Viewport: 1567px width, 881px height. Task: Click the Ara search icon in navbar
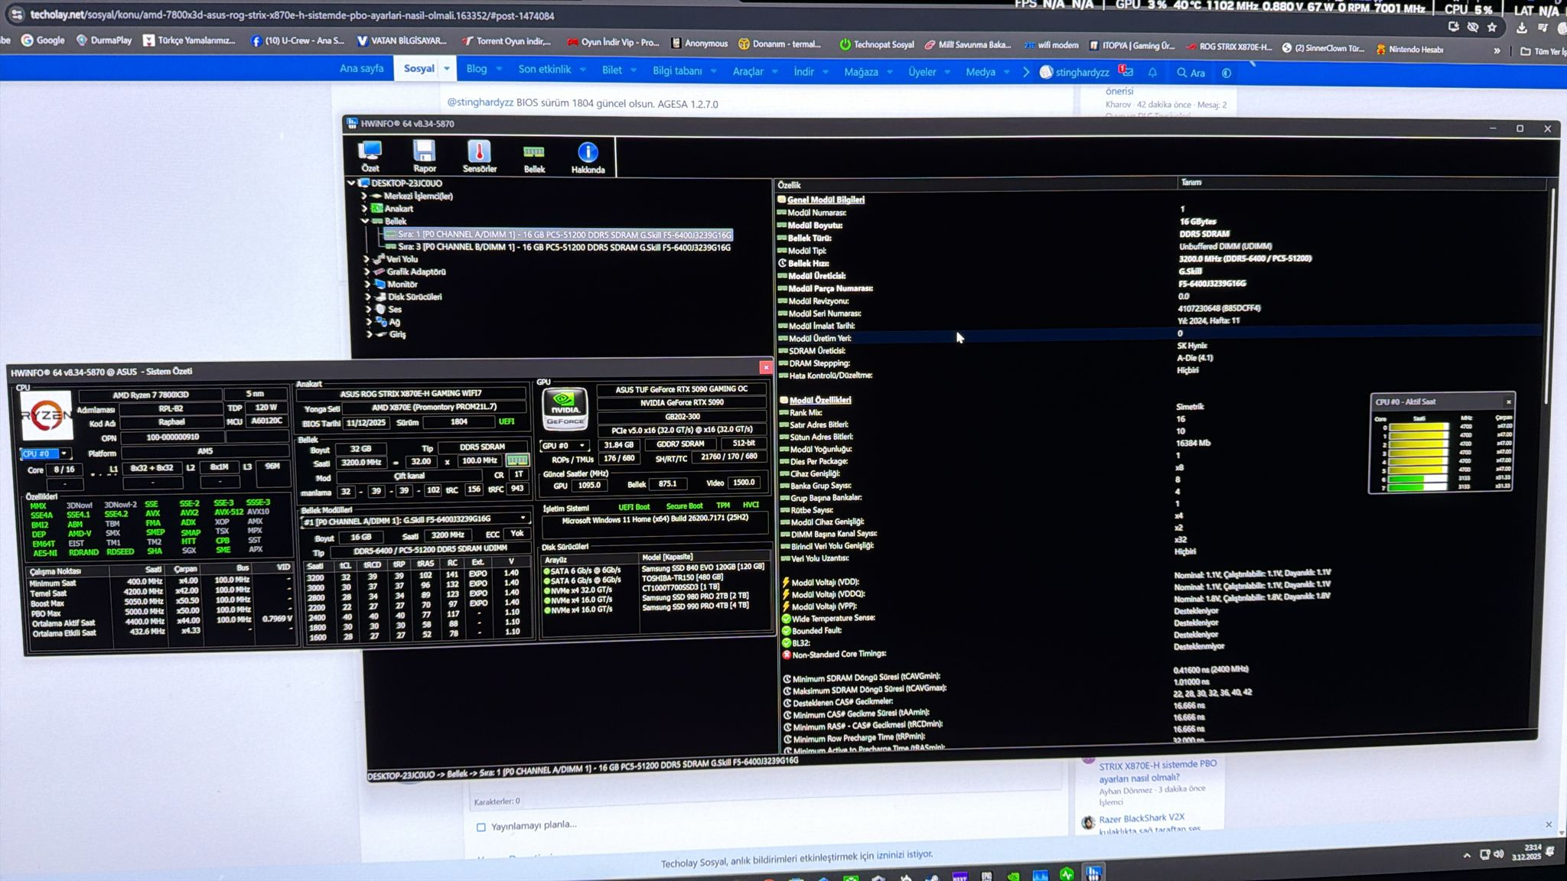click(x=1191, y=73)
